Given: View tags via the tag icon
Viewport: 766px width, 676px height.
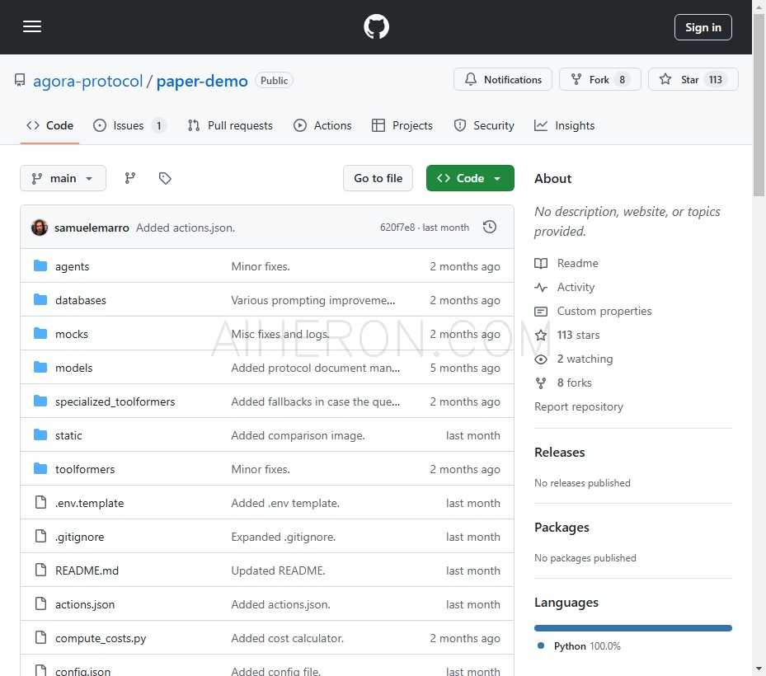Looking at the screenshot, I should point(165,178).
